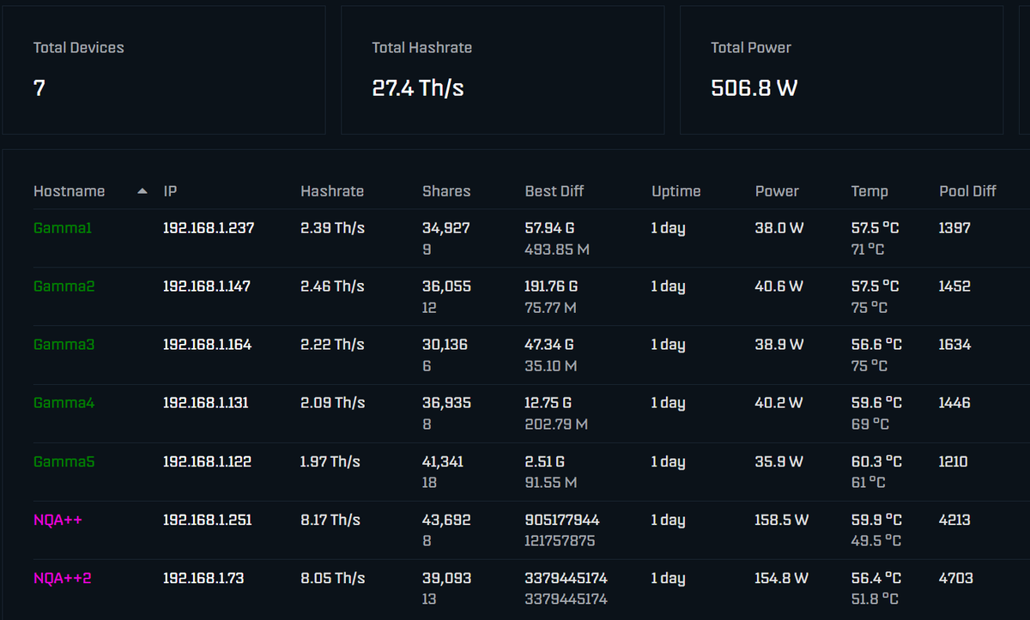This screenshot has height=620, width=1030.
Task: Open the Gamma4 device link
Action: [x=64, y=403]
